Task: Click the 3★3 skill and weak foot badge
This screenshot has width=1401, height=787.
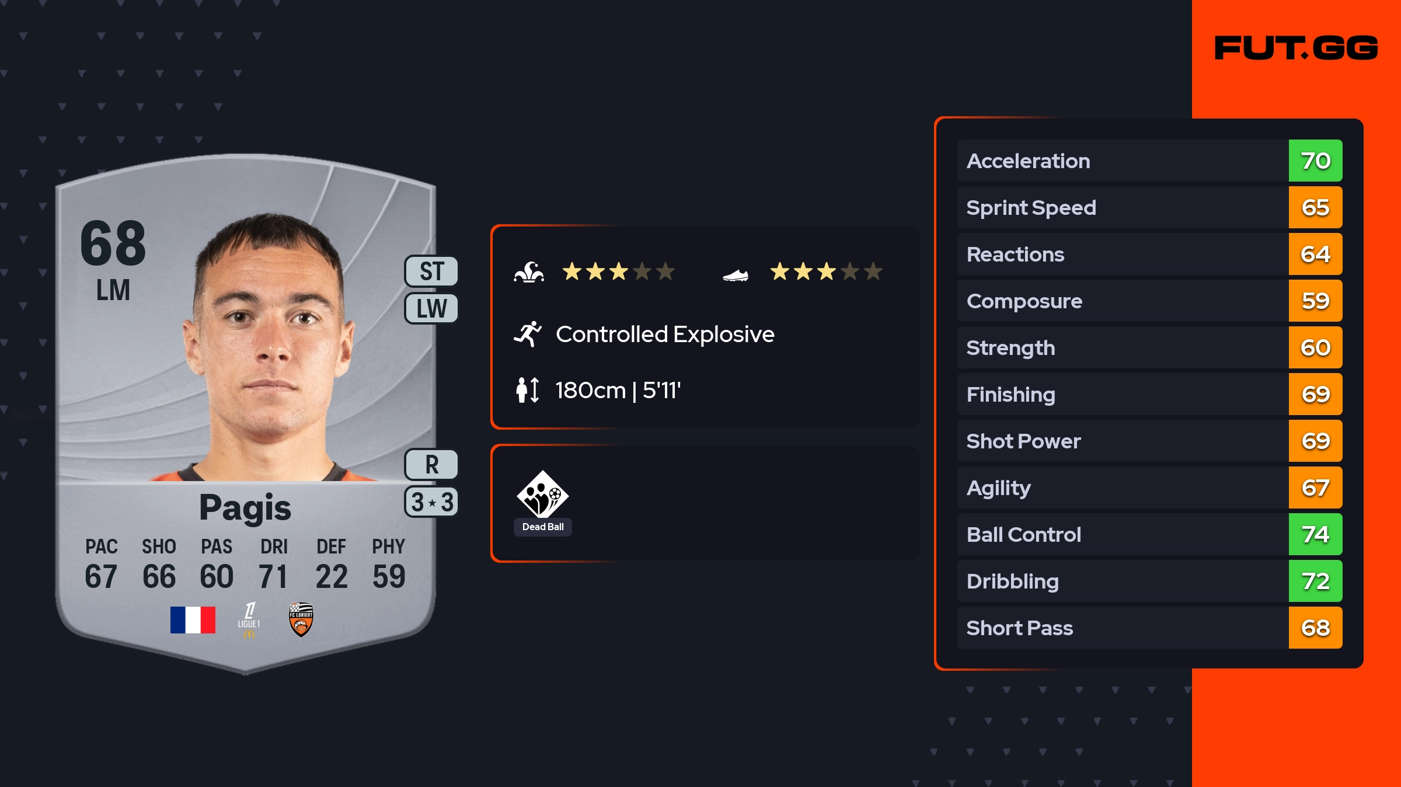Action: click(431, 502)
